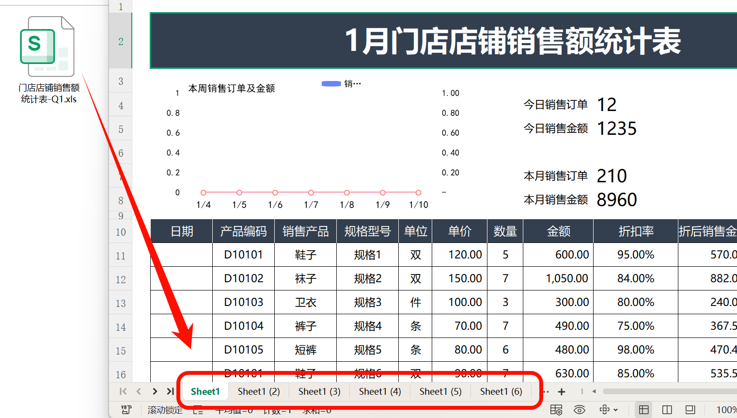
Task: Open reading mode color dropdown arrow
Action: 615,410
